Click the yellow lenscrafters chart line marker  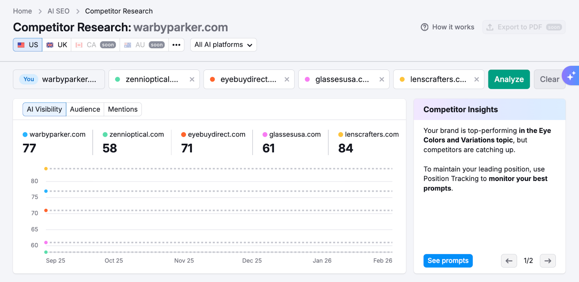point(46,169)
